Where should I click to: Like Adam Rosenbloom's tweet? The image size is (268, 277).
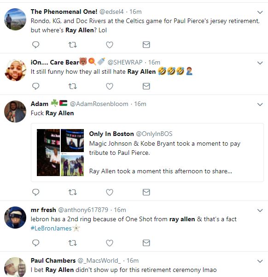coord(110,192)
